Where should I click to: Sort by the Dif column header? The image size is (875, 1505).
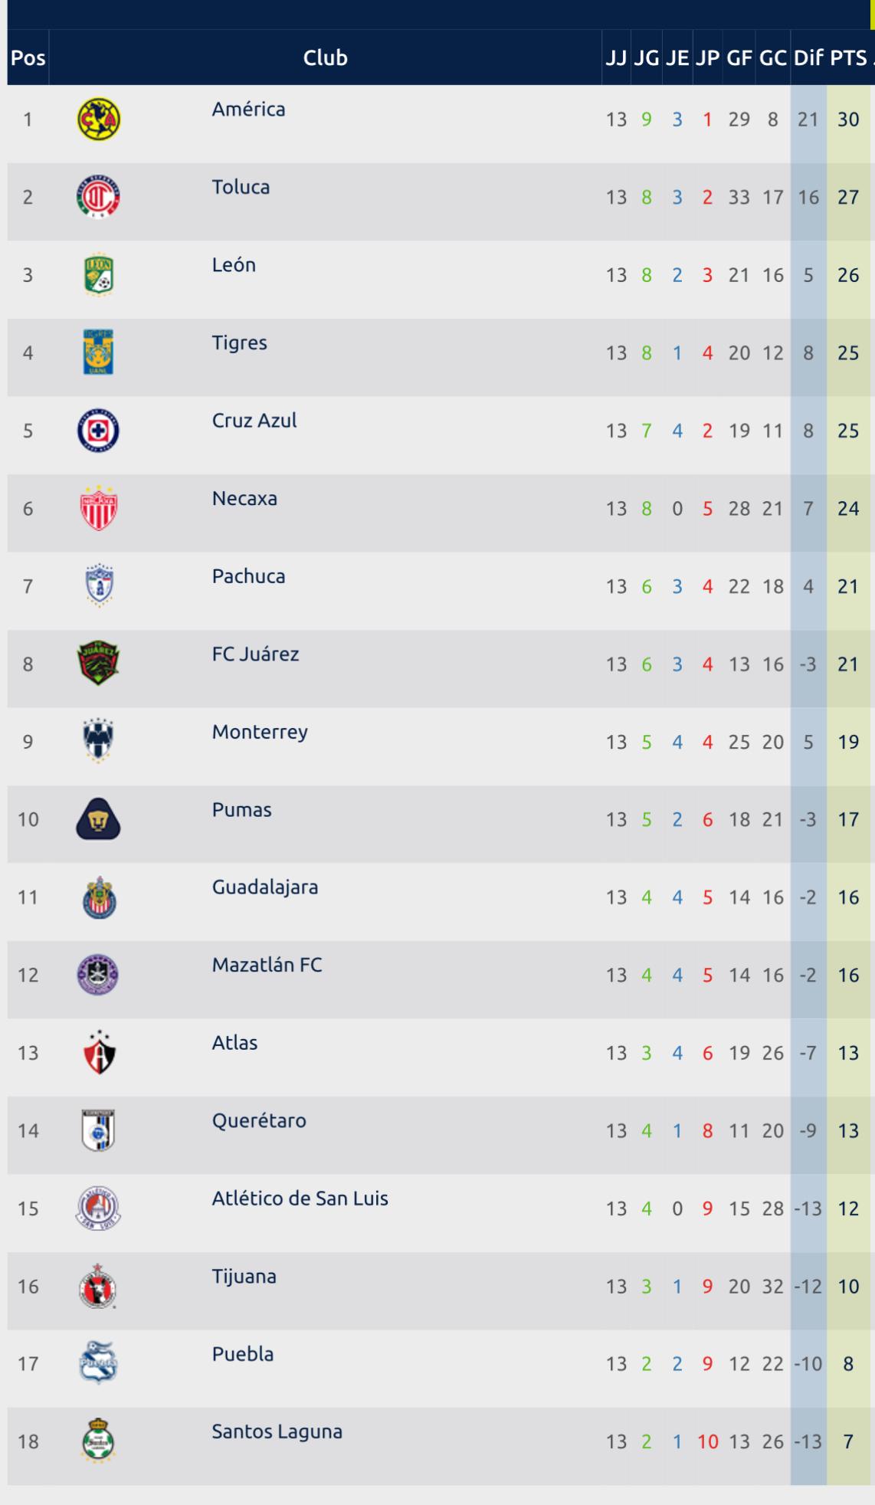[808, 58]
